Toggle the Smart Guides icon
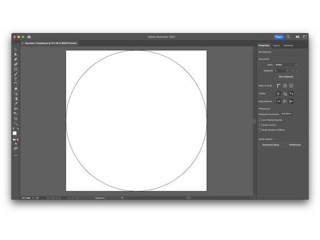Image resolution: width=320 pixels, height=240 pixels. 291,94
